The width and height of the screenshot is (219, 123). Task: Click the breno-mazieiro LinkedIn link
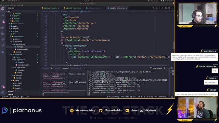(x=83, y=110)
